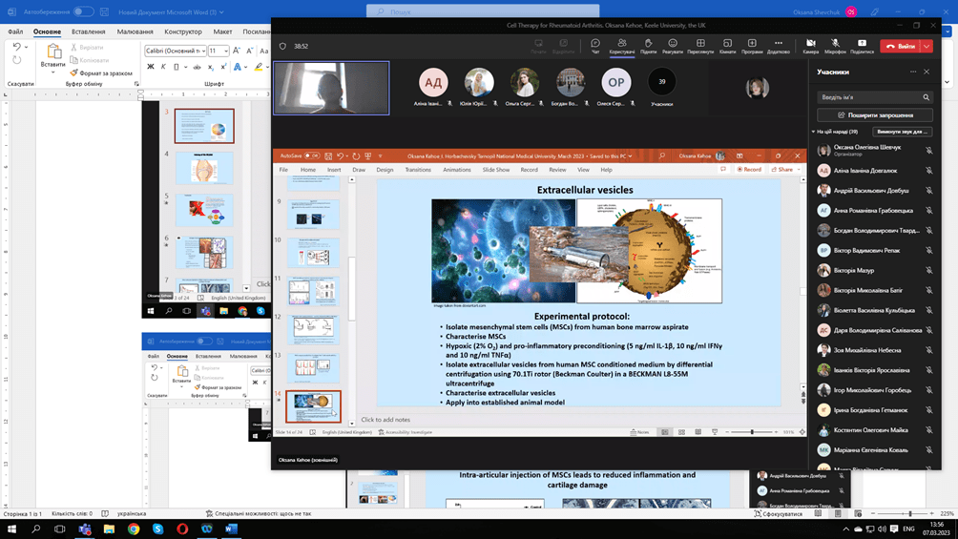Expand the leave meeting options arrow

tap(927, 46)
